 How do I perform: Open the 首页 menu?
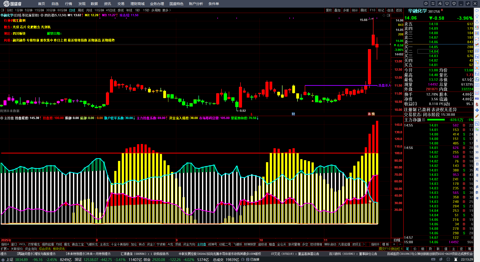pos(41,4)
